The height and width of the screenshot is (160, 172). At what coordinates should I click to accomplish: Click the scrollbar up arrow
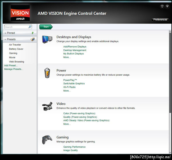[170, 32]
